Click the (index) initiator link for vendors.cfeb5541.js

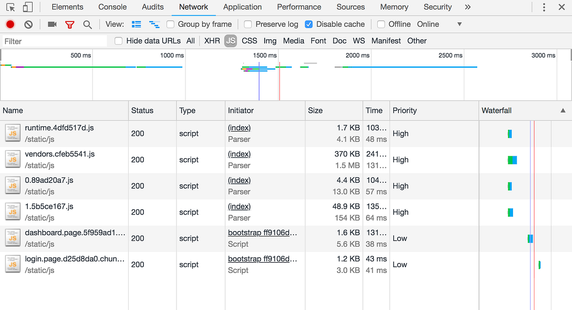[239, 154]
